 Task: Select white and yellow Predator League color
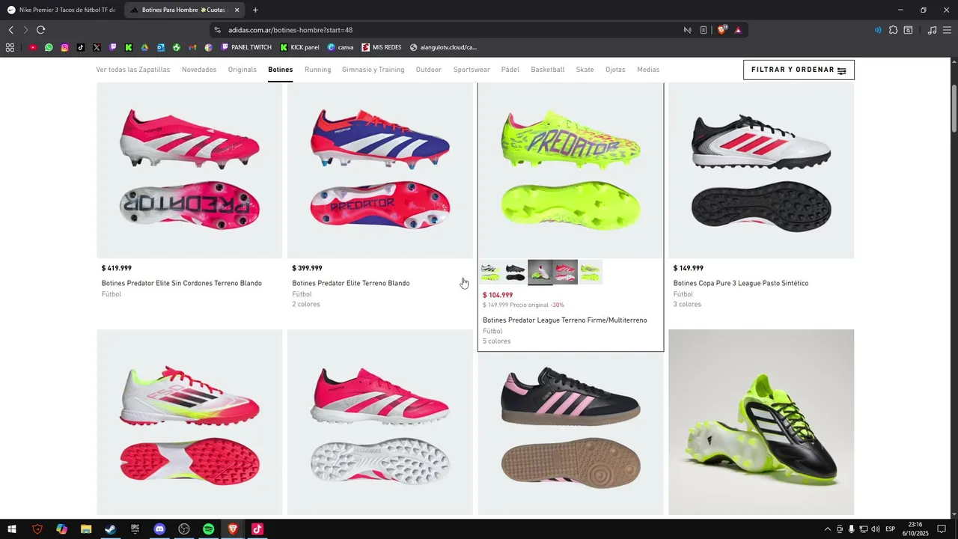491,272
